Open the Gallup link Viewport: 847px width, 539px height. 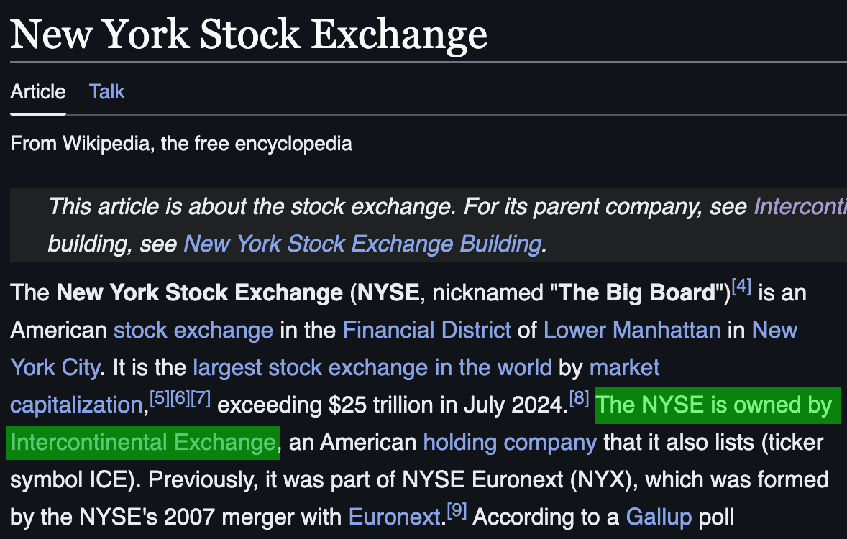(x=659, y=517)
